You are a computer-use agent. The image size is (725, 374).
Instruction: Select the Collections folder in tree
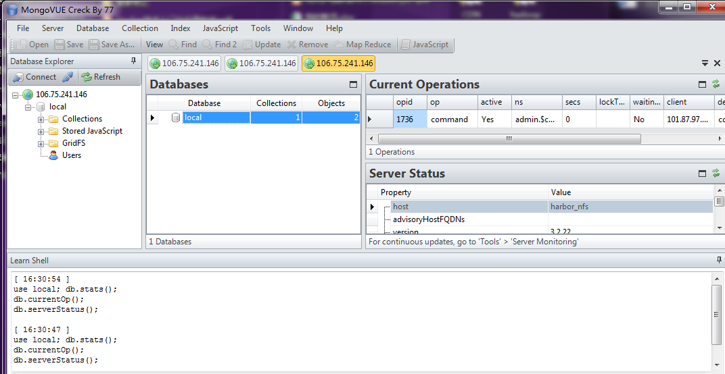(x=82, y=119)
